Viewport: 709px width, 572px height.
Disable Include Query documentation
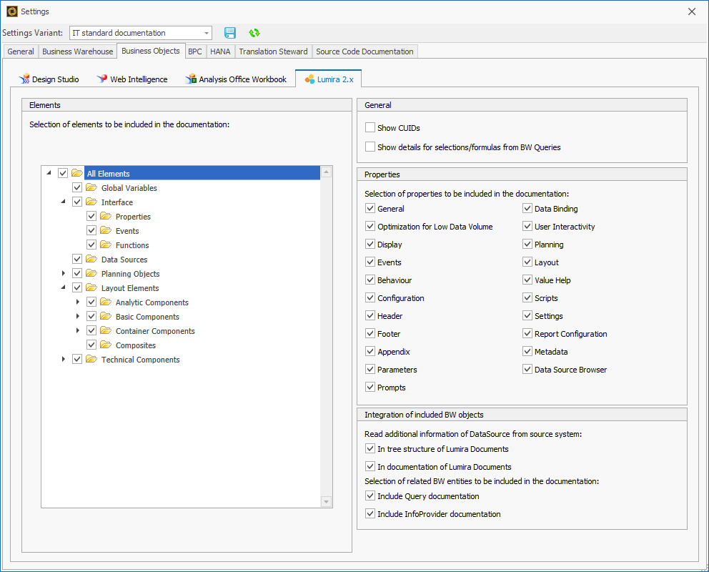click(370, 495)
